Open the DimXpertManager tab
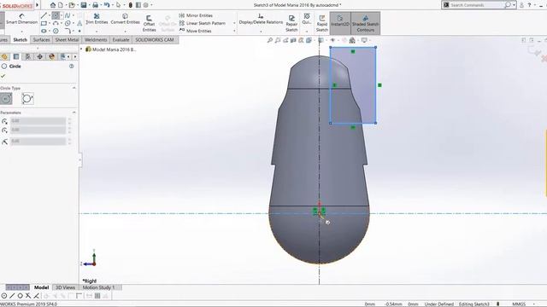547x307 pixels. (40, 56)
